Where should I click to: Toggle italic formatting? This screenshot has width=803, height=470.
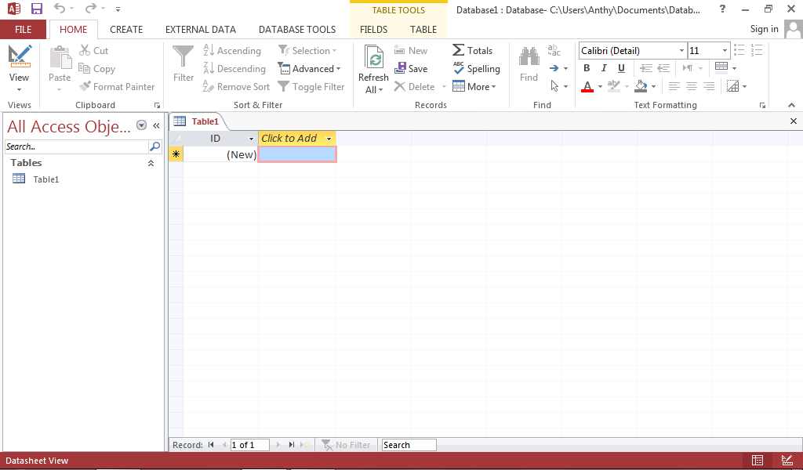603,68
